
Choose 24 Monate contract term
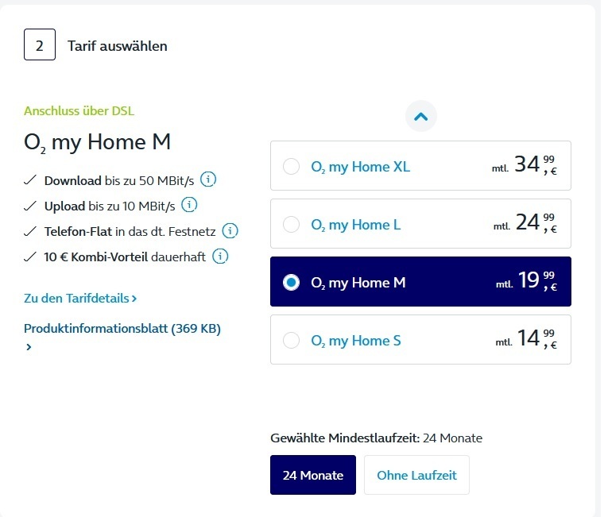coord(313,475)
